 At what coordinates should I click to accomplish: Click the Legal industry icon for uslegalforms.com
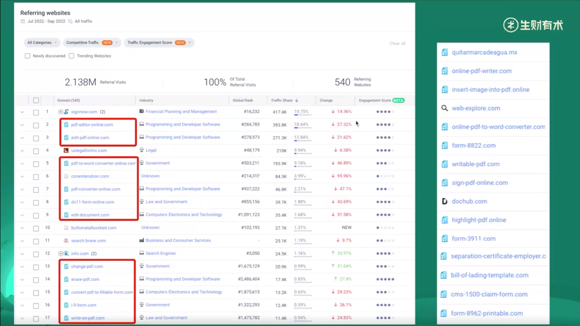tap(141, 150)
